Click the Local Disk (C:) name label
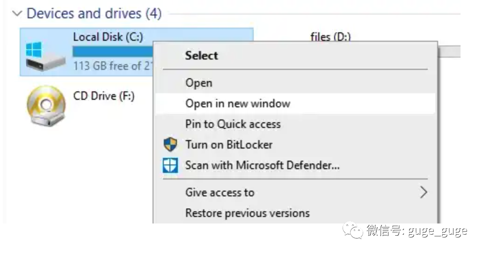The image size is (483, 253). click(x=108, y=37)
